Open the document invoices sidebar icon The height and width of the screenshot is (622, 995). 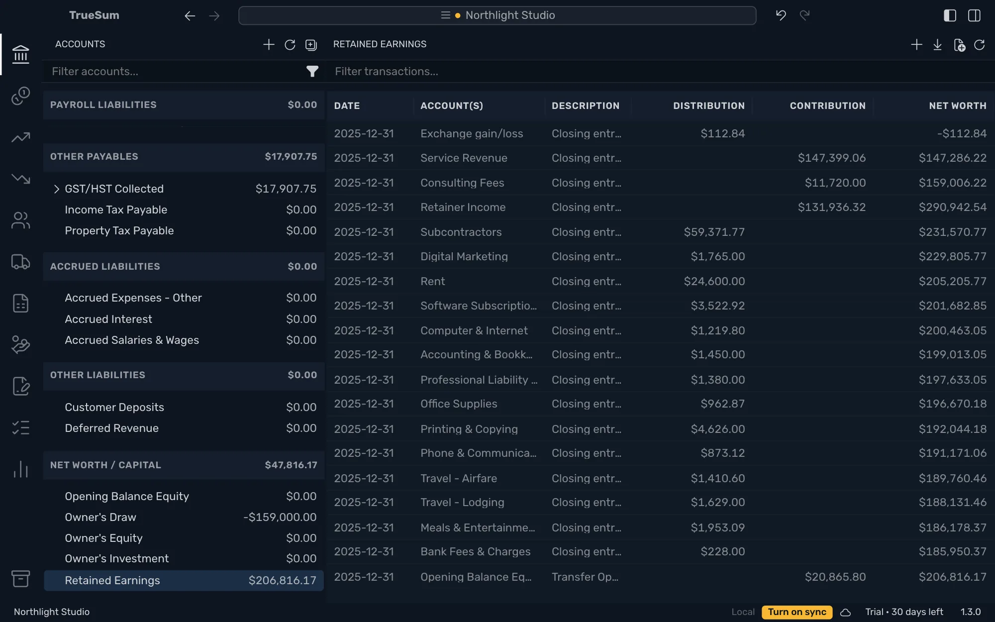point(20,303)
